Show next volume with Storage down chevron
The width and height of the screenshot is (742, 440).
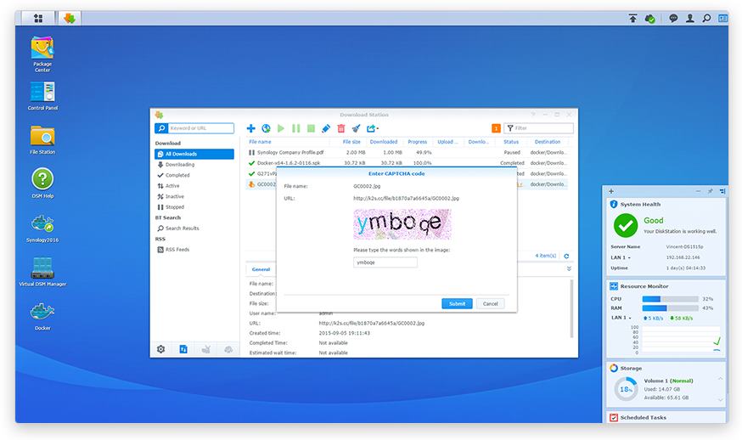tap(720, 400)
